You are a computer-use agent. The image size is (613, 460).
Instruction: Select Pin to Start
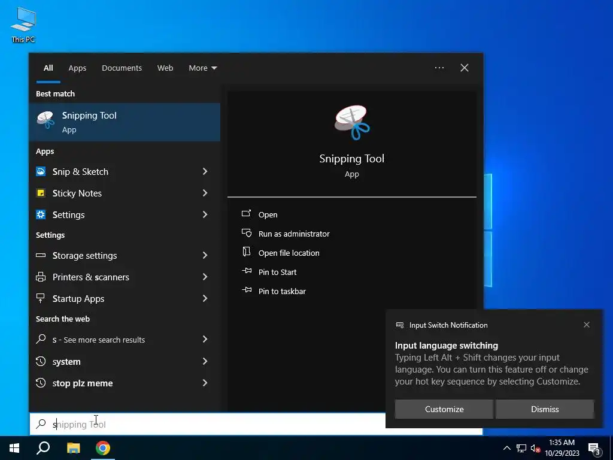click(x=277, y=273)
